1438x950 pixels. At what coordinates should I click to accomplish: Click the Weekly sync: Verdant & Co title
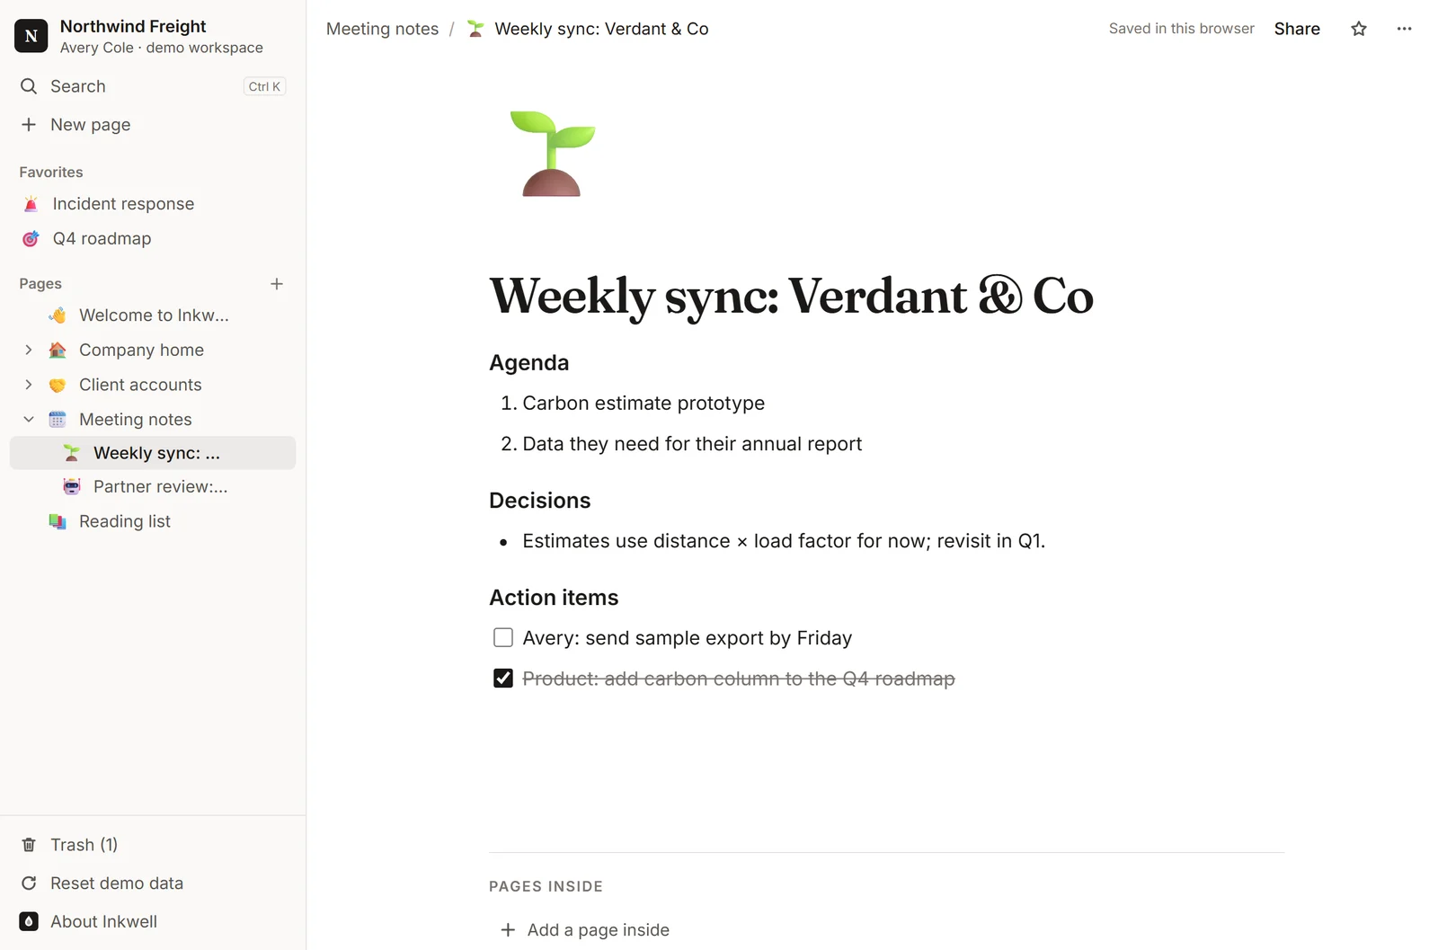point(792,296)
